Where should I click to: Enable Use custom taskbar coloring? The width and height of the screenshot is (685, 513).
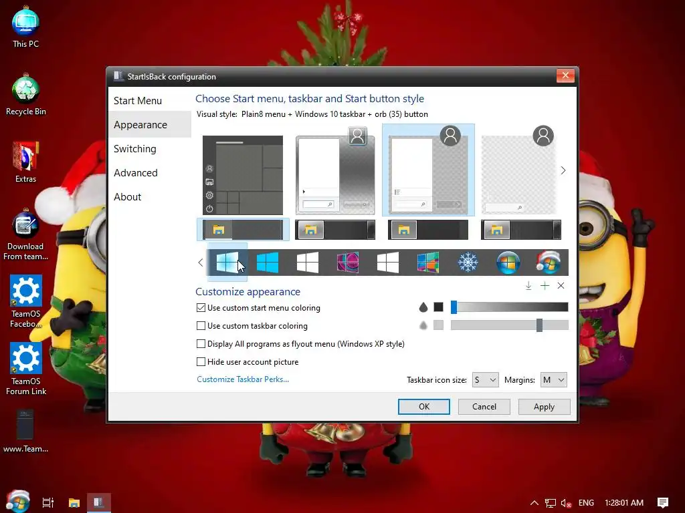coord(201,325)
